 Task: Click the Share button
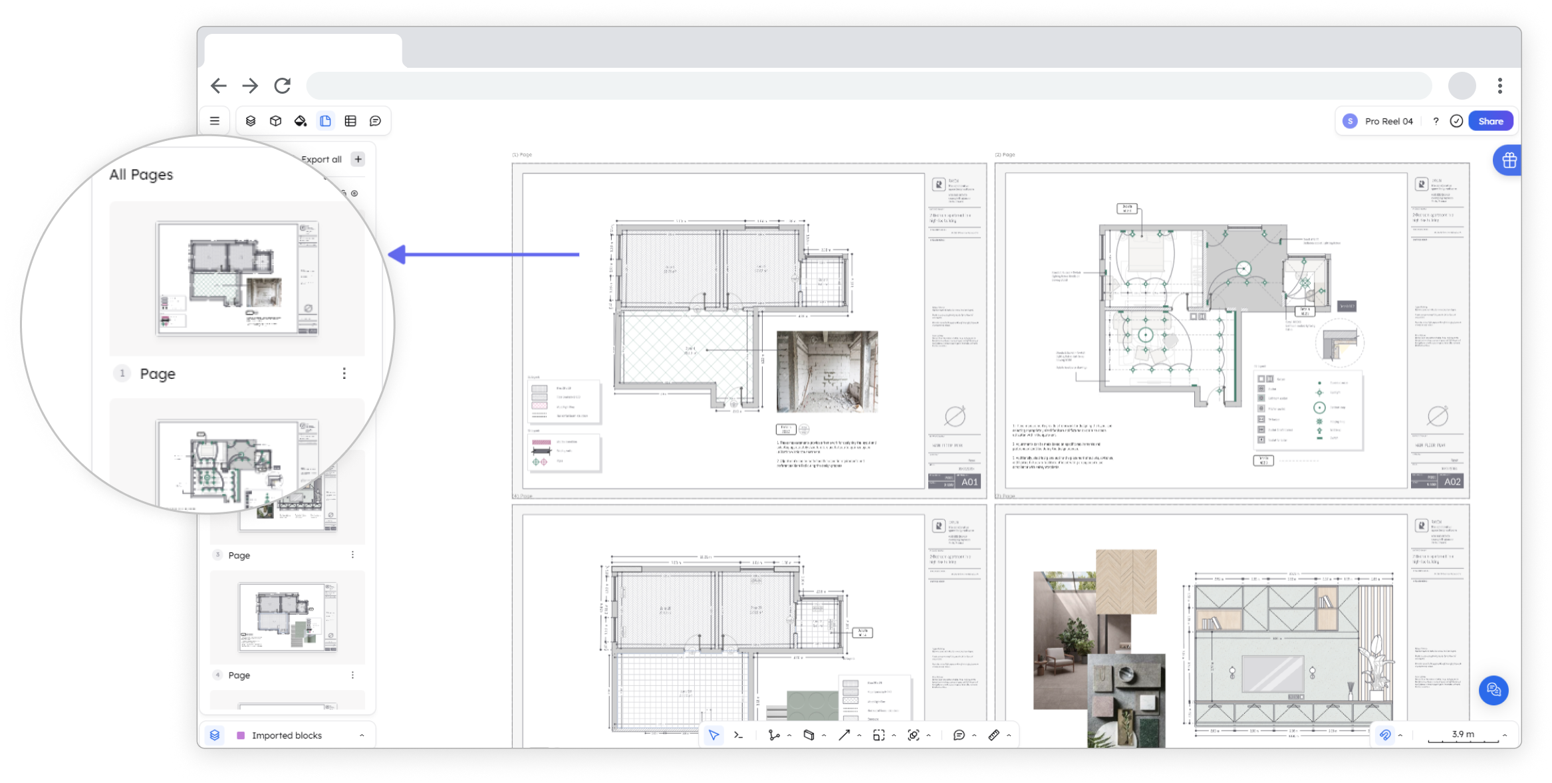(x=1490, y=121)
